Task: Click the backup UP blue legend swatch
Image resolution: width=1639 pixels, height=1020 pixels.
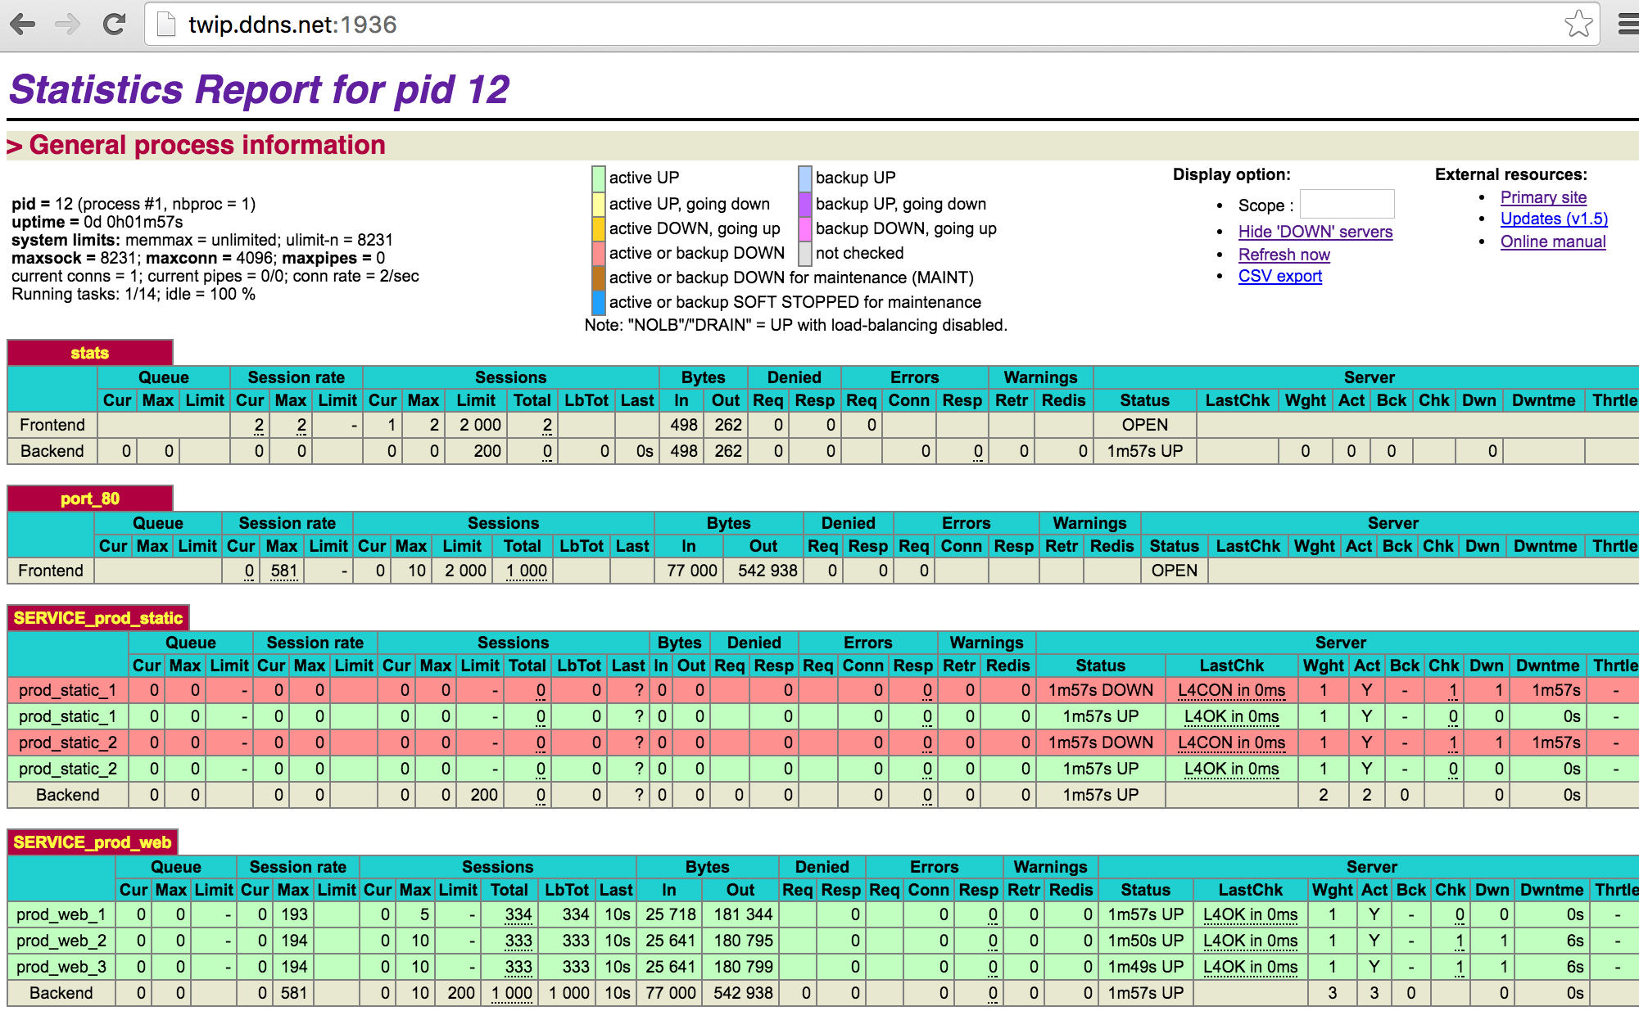Action: 805,178
